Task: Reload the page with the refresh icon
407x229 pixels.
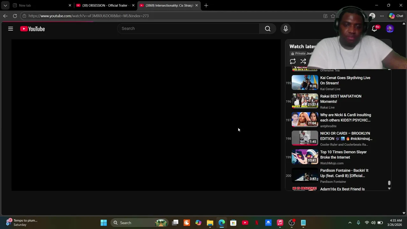Action: [x=15, y=16]
